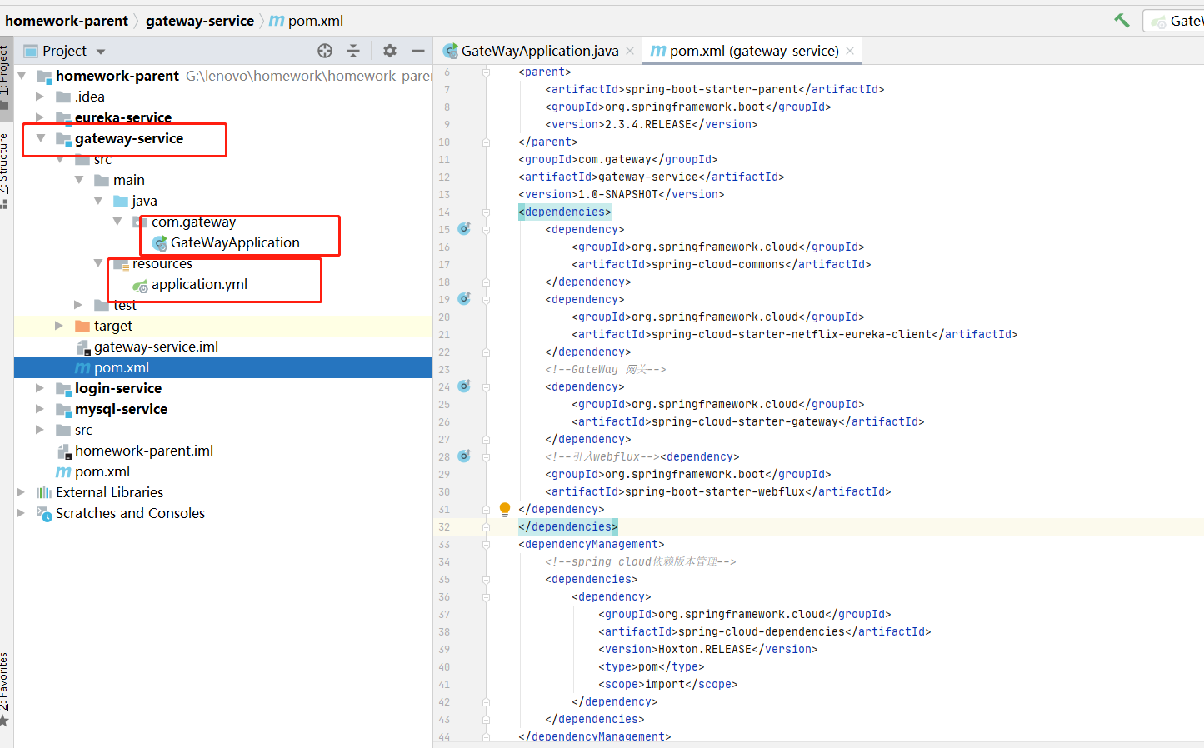Collapse the gateway-service module

click(40, 138)
